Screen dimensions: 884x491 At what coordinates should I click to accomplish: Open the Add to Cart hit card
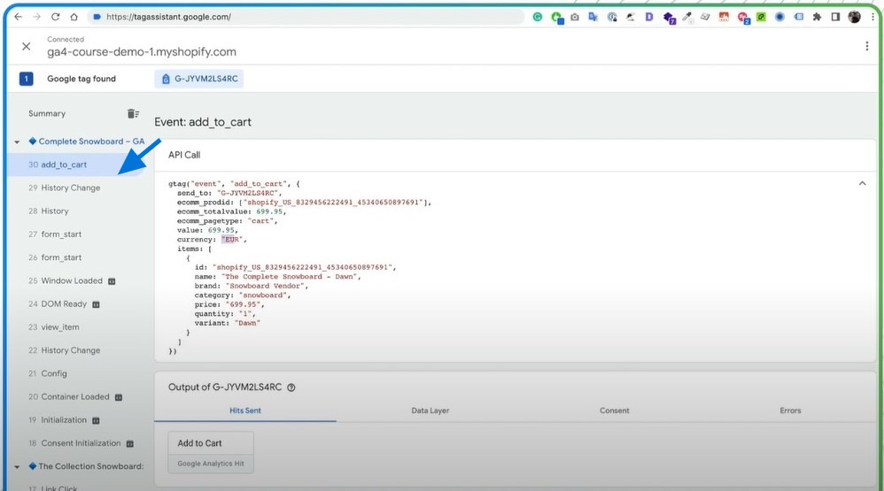point(211,452)
